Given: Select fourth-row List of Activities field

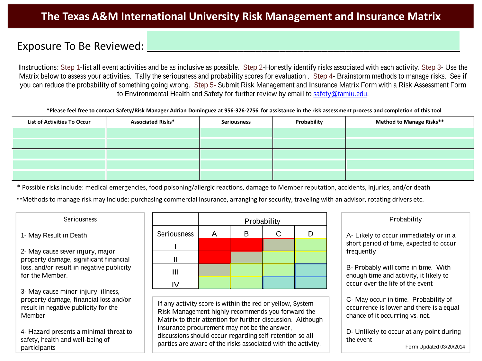Looking at the screenshot, I should click(x=59, y=165).
